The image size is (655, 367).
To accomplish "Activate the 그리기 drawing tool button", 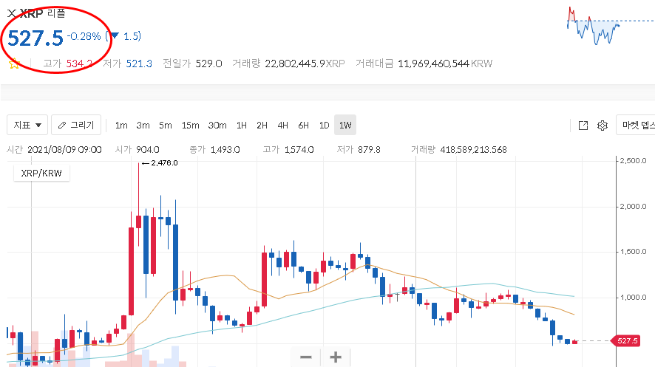I will pos(76,125).
